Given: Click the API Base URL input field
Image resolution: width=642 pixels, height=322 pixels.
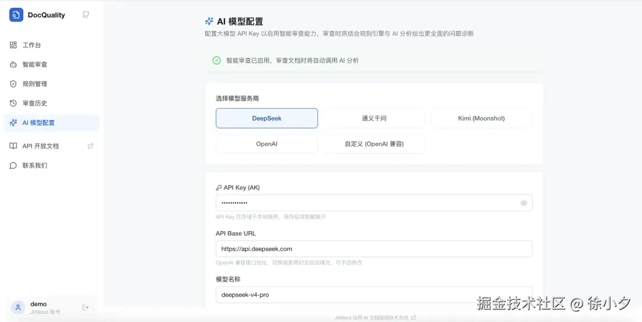Looking at the screenshot, I should click(374, 249).
